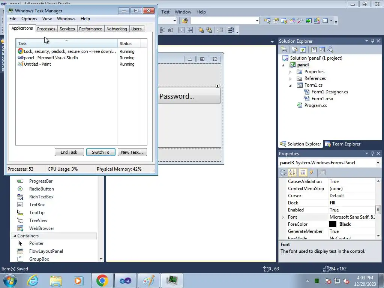Viewport: 384px width, 288px height.
Task: Click the Windows Start orb
Action: [x=10, y=280]
